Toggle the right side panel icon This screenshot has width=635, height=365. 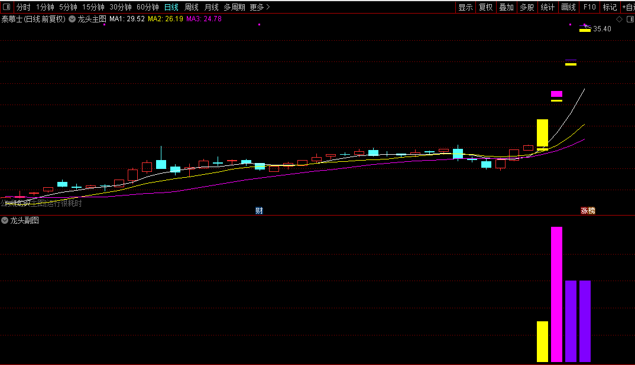(630, 19)
